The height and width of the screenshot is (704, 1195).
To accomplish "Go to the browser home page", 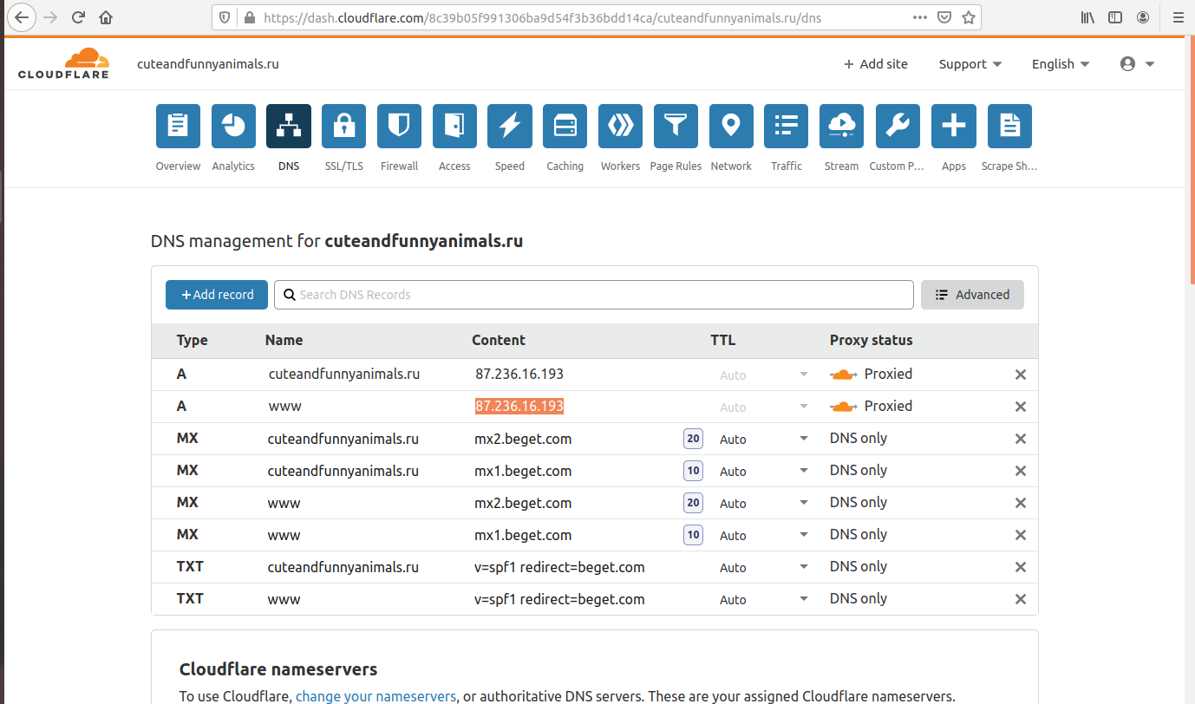I will tap(106, 16).
